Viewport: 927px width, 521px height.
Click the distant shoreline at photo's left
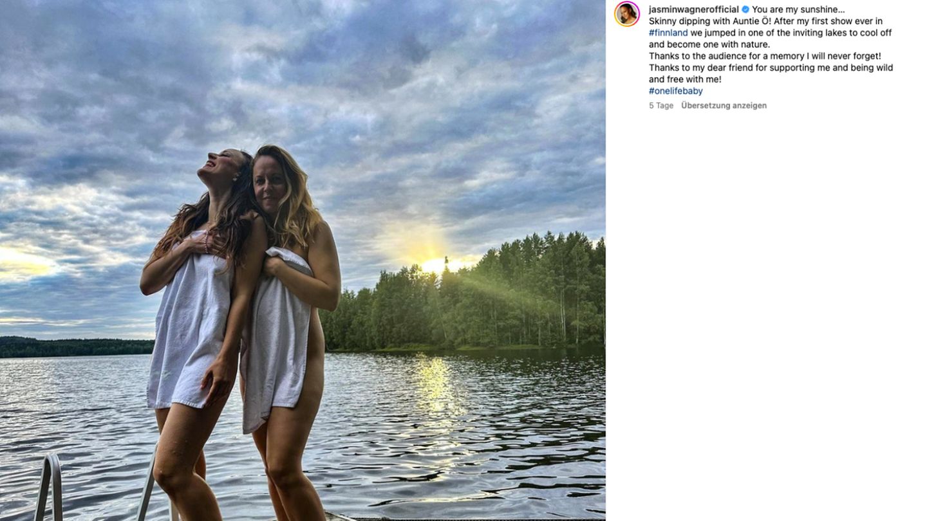pyautogui.click(x=71, y=347)
